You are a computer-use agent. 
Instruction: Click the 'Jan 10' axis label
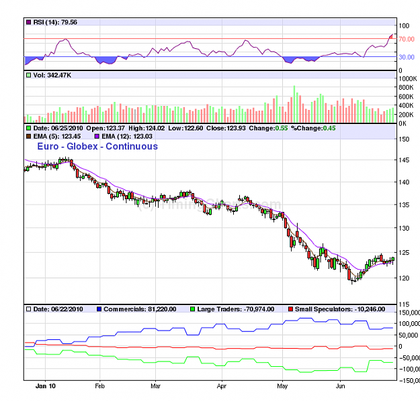pos(46,386)
